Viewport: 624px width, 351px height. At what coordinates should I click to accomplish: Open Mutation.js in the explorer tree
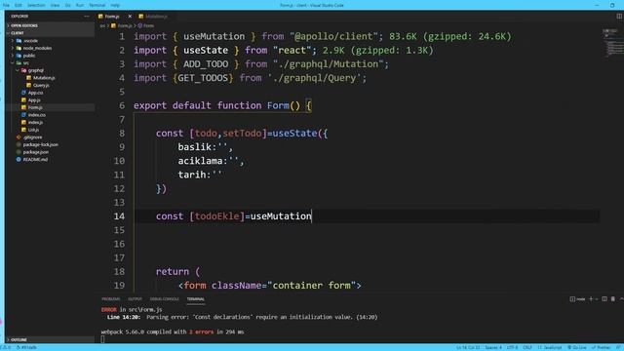44,78
